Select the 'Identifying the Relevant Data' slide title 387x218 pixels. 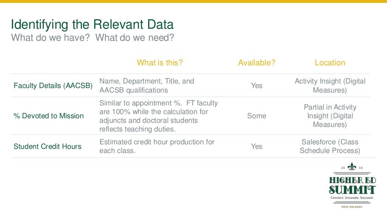(92, 25)
